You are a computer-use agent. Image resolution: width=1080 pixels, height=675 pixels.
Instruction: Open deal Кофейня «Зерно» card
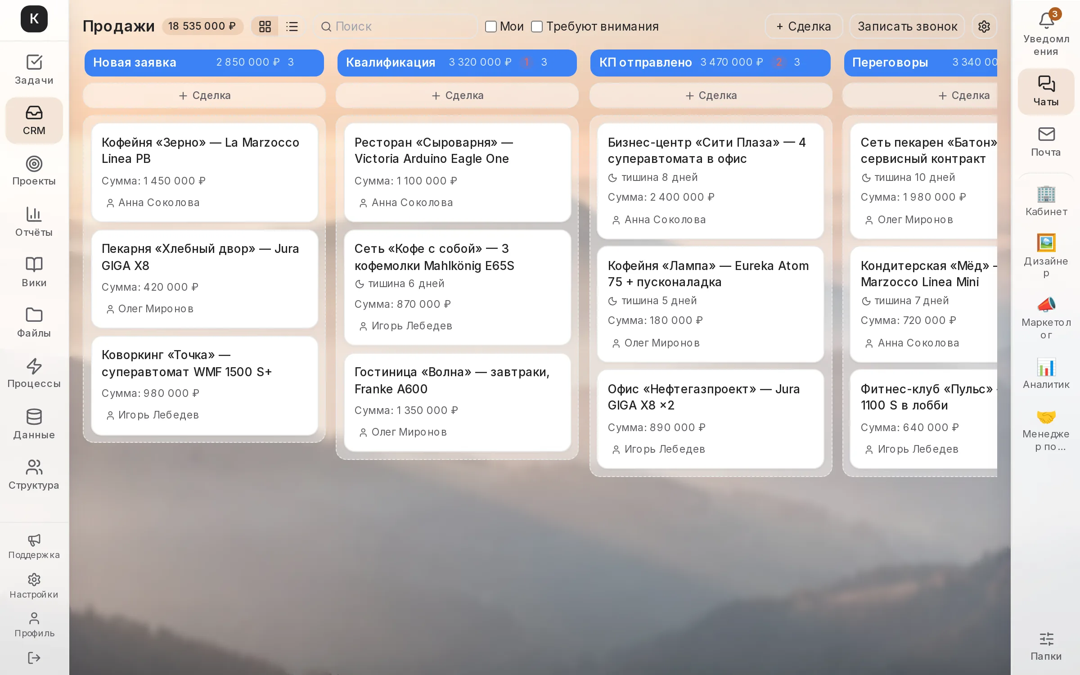(204, 172)
